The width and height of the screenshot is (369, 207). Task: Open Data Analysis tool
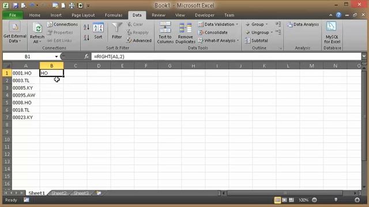coord(303,24)
